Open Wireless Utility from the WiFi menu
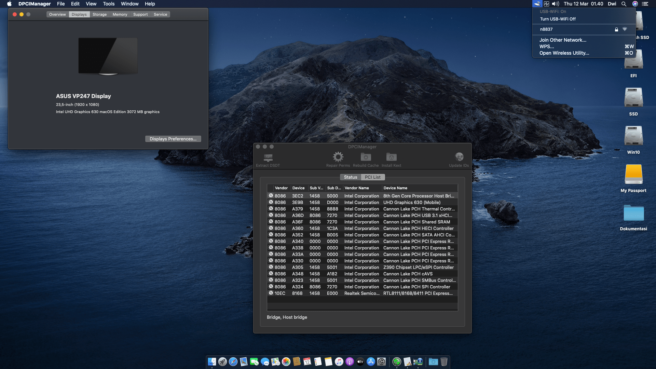656x369 pixels. (564, 53)
